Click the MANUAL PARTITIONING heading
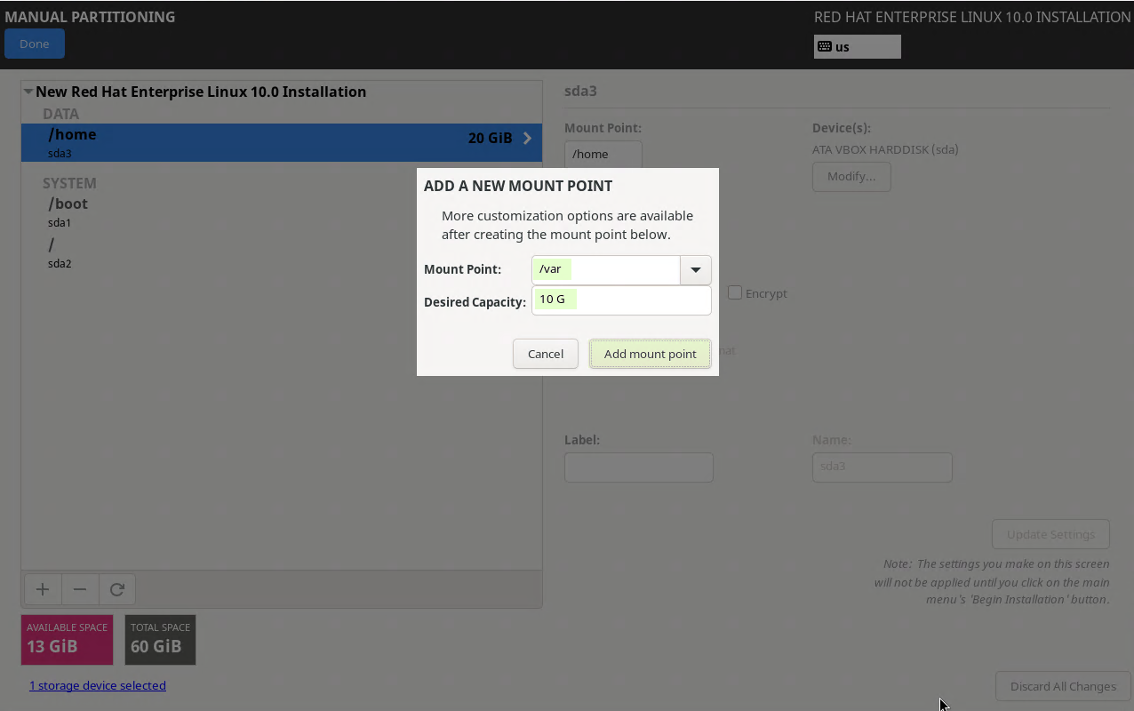Screen dimensions: 1134x711 click(x=90, y=17)
